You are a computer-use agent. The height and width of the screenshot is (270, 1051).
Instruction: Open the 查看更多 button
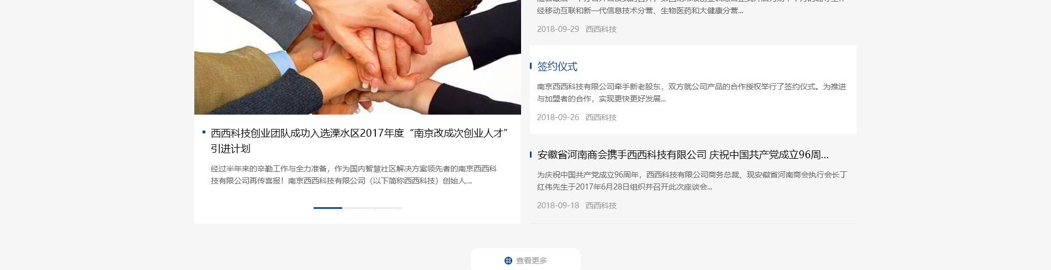[525, 260]
